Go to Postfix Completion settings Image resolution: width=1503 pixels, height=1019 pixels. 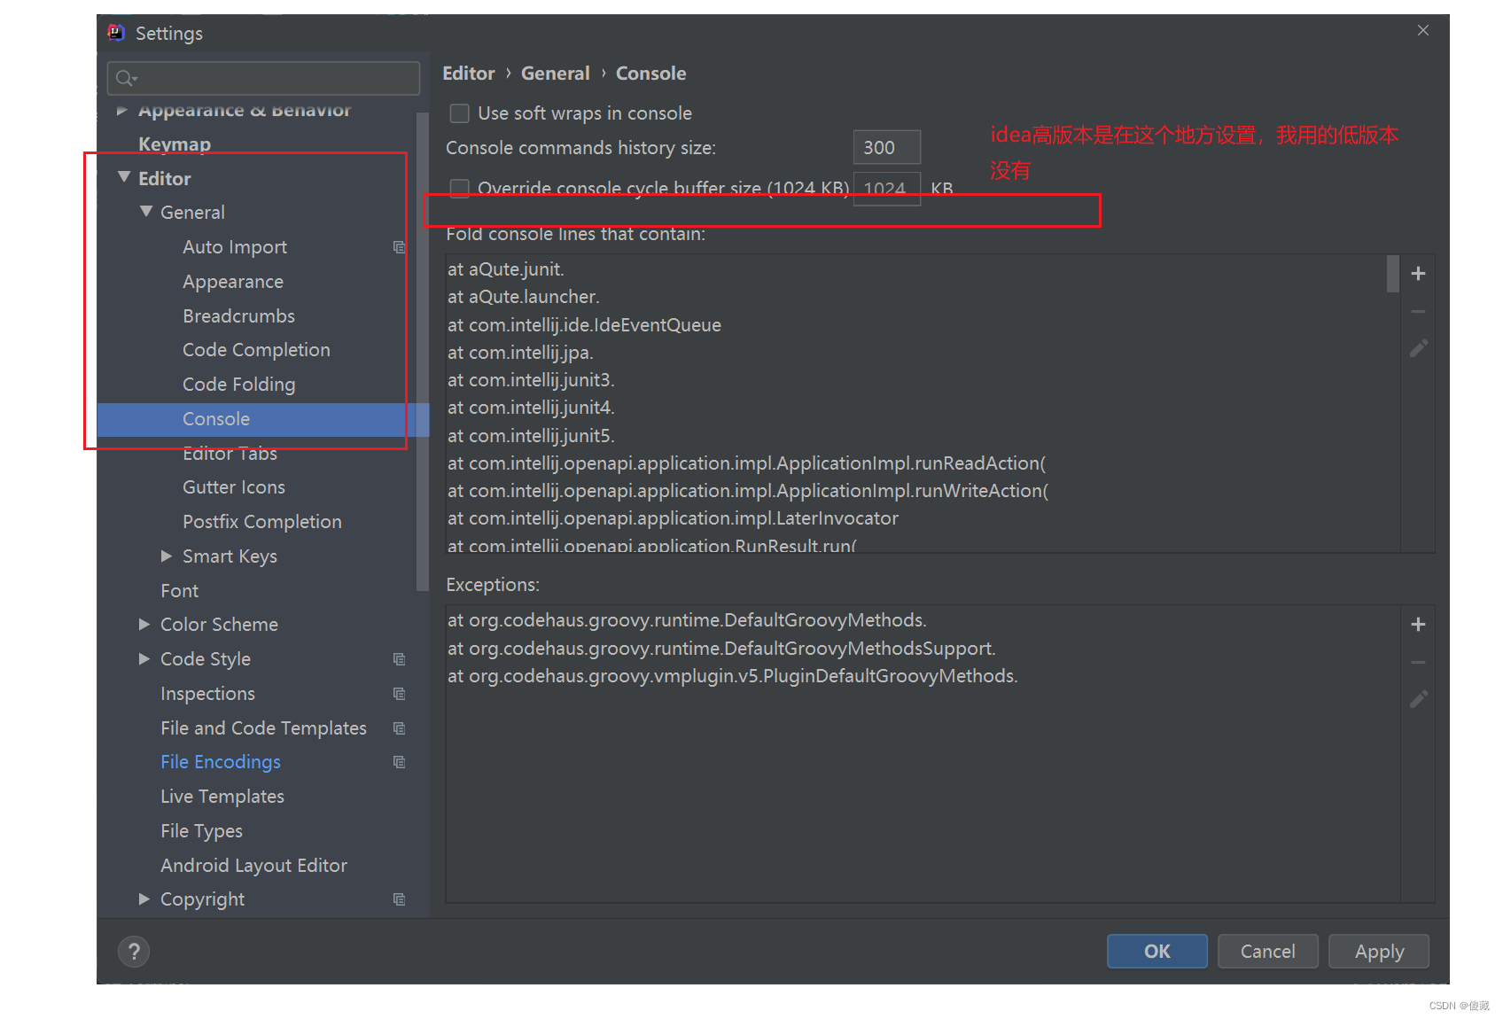(261, 522)
